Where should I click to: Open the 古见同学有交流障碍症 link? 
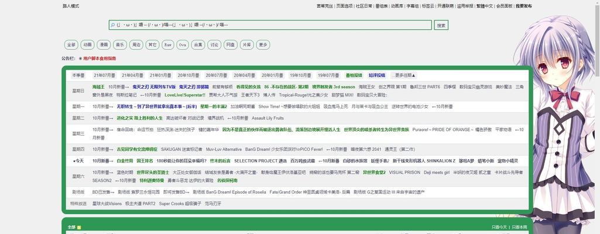pos(137,149)
